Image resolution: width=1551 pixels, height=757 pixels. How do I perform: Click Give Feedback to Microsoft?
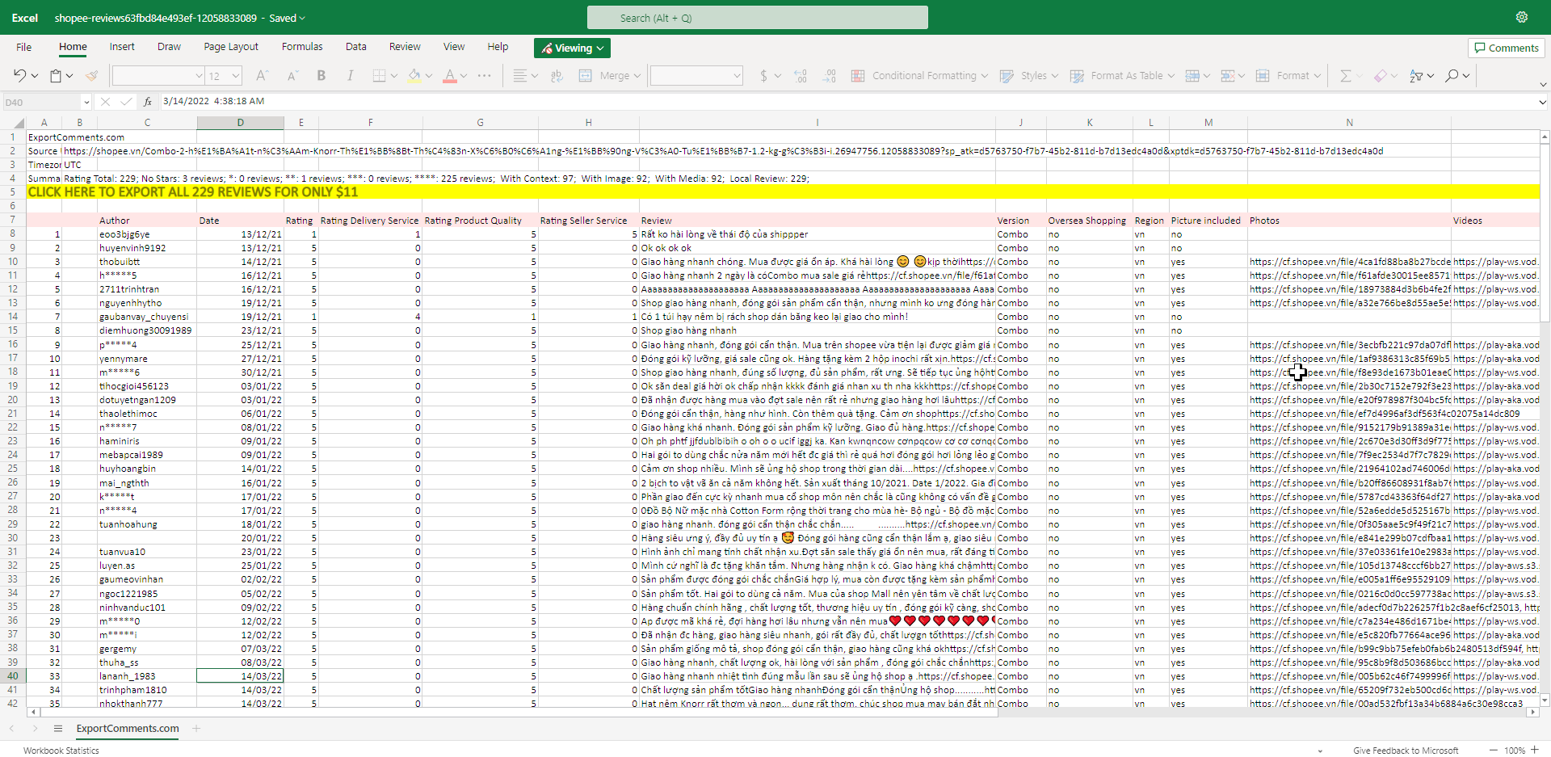click(1406, 751)
